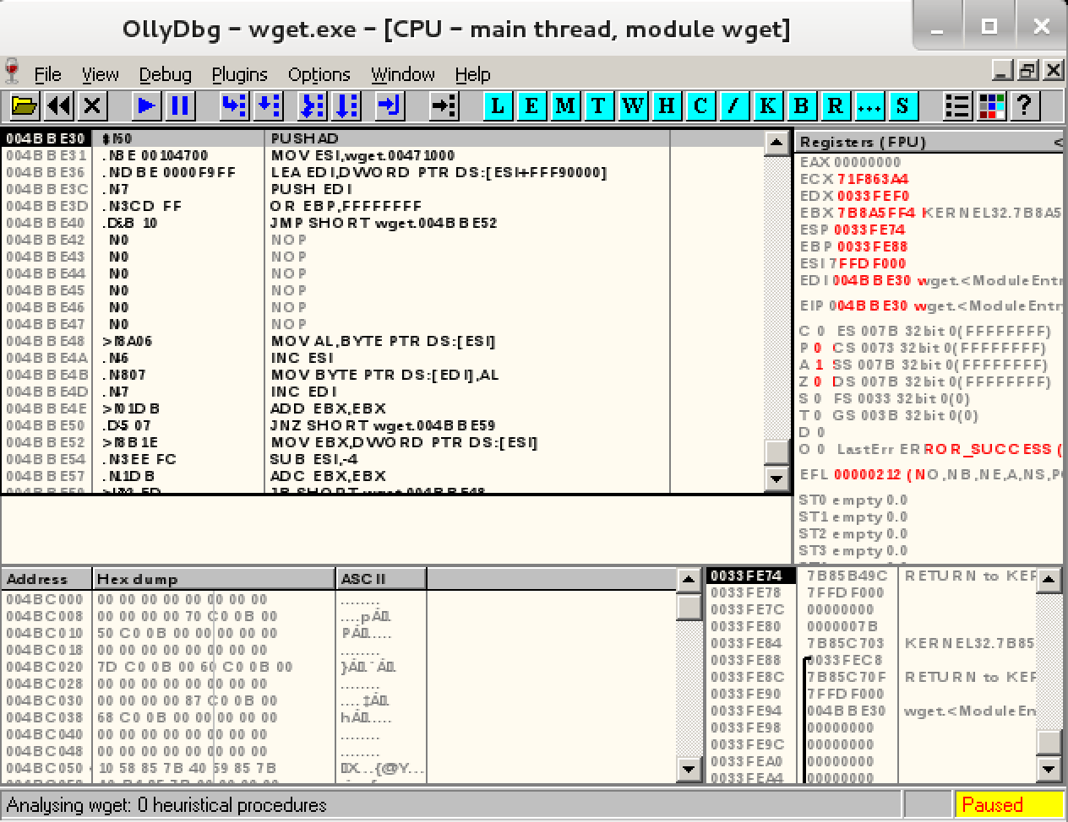The width and height of the screenshot is (1068, 822).
Task: Open the Debug menu
Action: pos(165,74)
